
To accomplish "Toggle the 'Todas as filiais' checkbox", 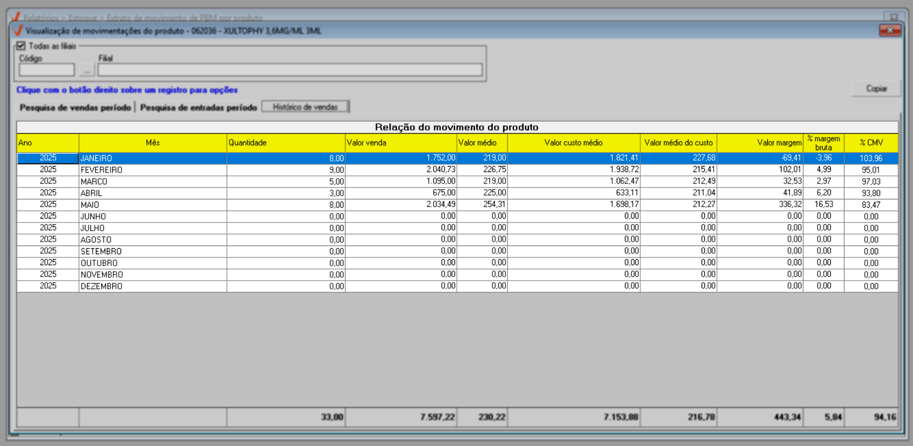I will [21, 46].
